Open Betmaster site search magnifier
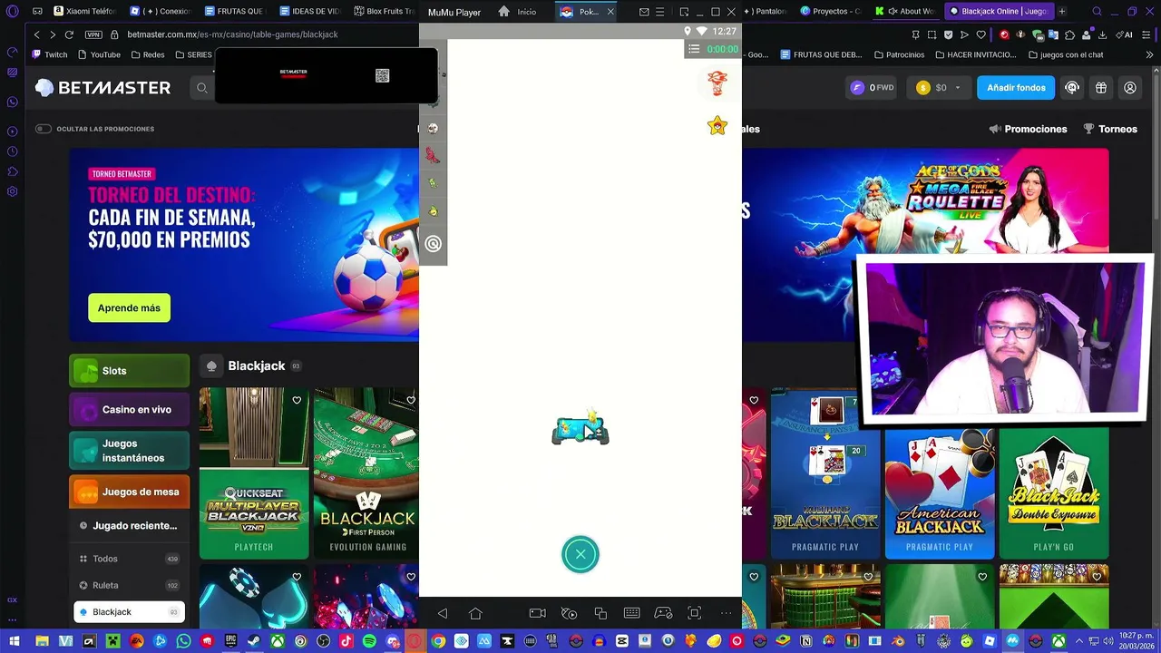Screen dimensions: 1161x653 202,88
